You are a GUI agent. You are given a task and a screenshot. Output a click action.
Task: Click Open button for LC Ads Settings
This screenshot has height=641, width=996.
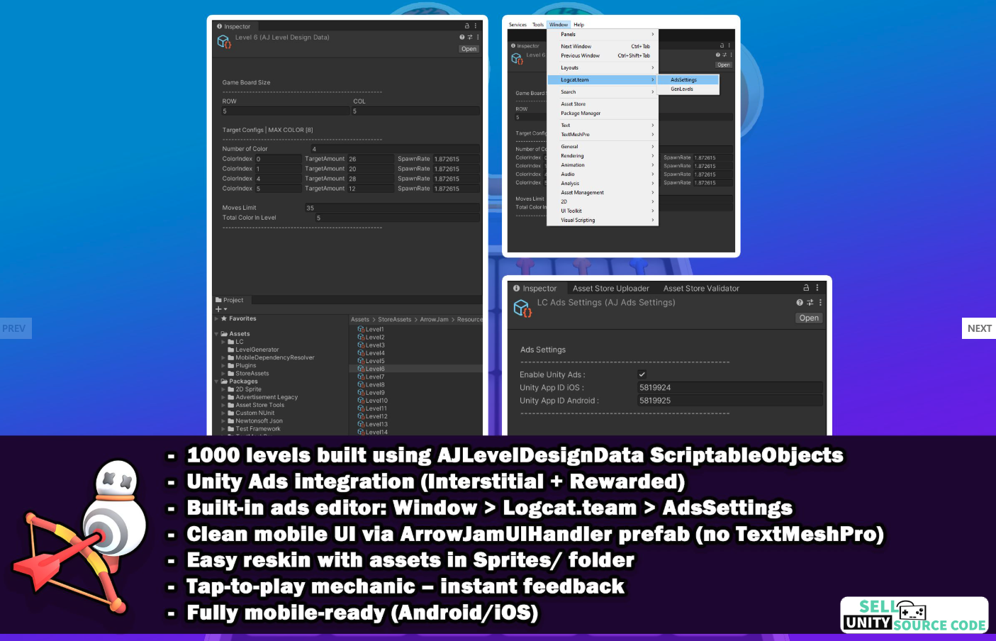809,318
